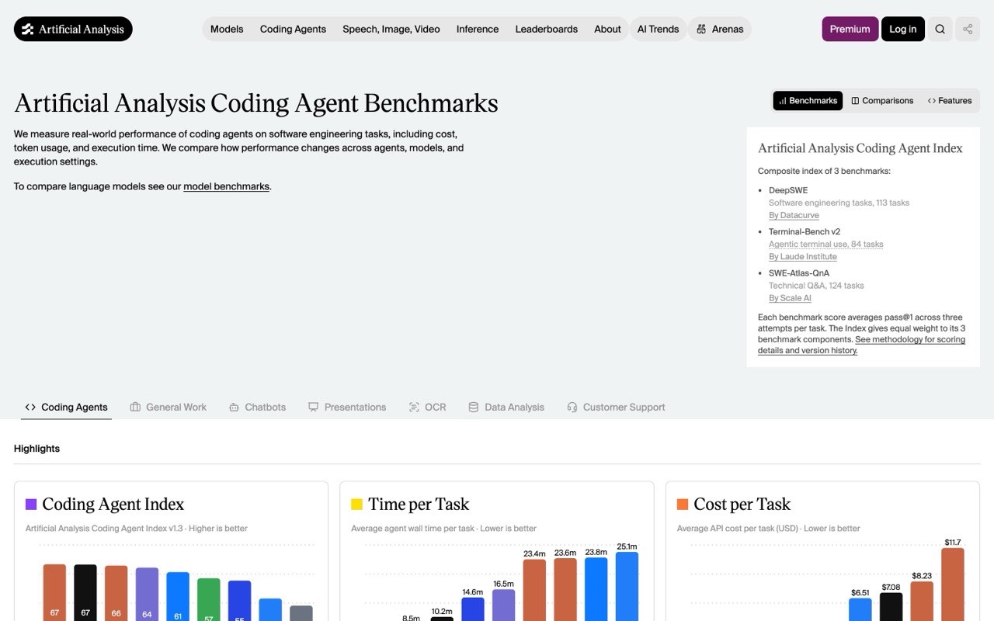Click the Arenas icon in the navigation
994x621 pixels.
coord(701,29)
